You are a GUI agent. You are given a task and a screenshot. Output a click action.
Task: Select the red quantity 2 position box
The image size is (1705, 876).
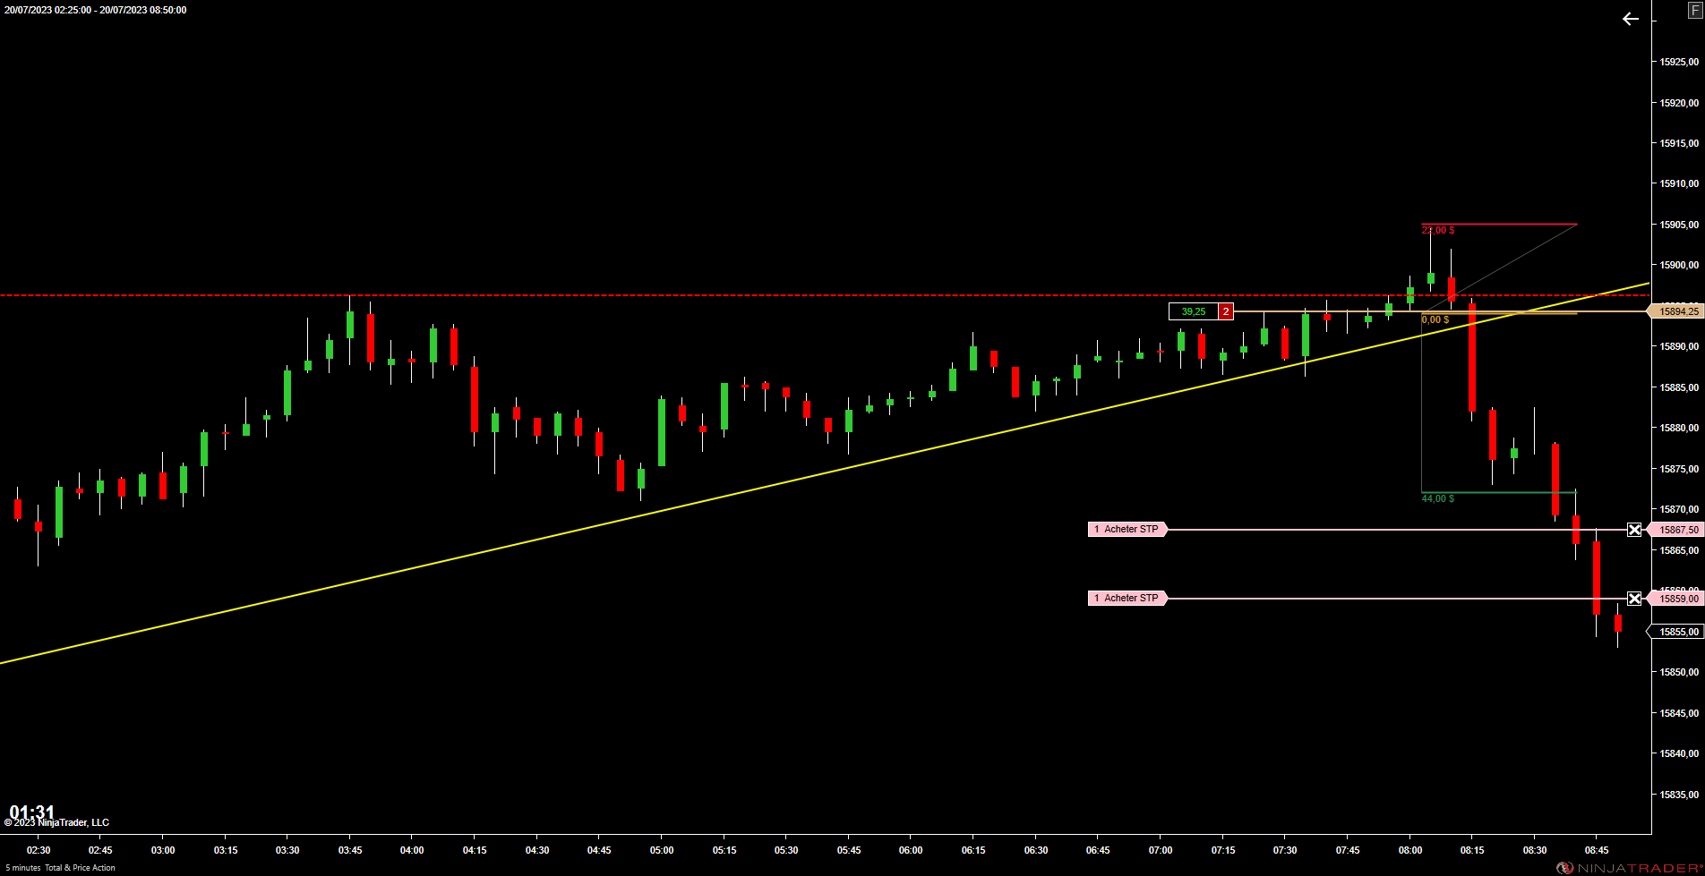[1226, 311]
